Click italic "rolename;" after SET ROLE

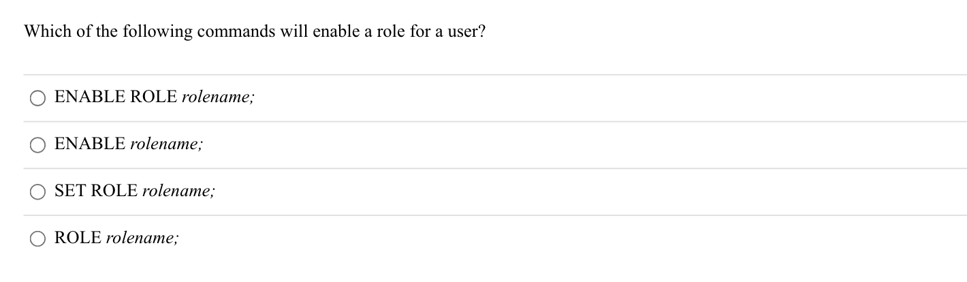[179, 191]
